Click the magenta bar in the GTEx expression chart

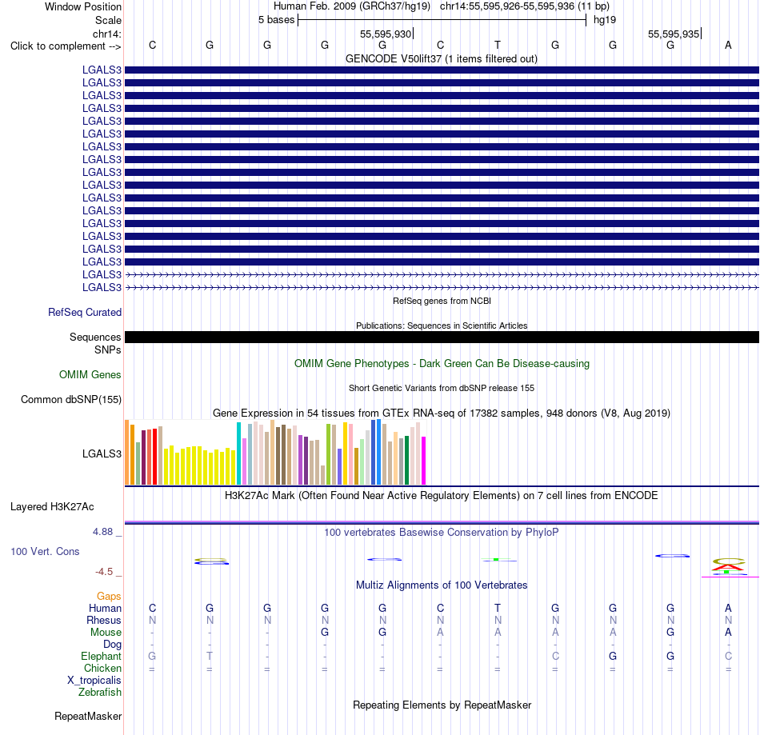tap(423, 461)
